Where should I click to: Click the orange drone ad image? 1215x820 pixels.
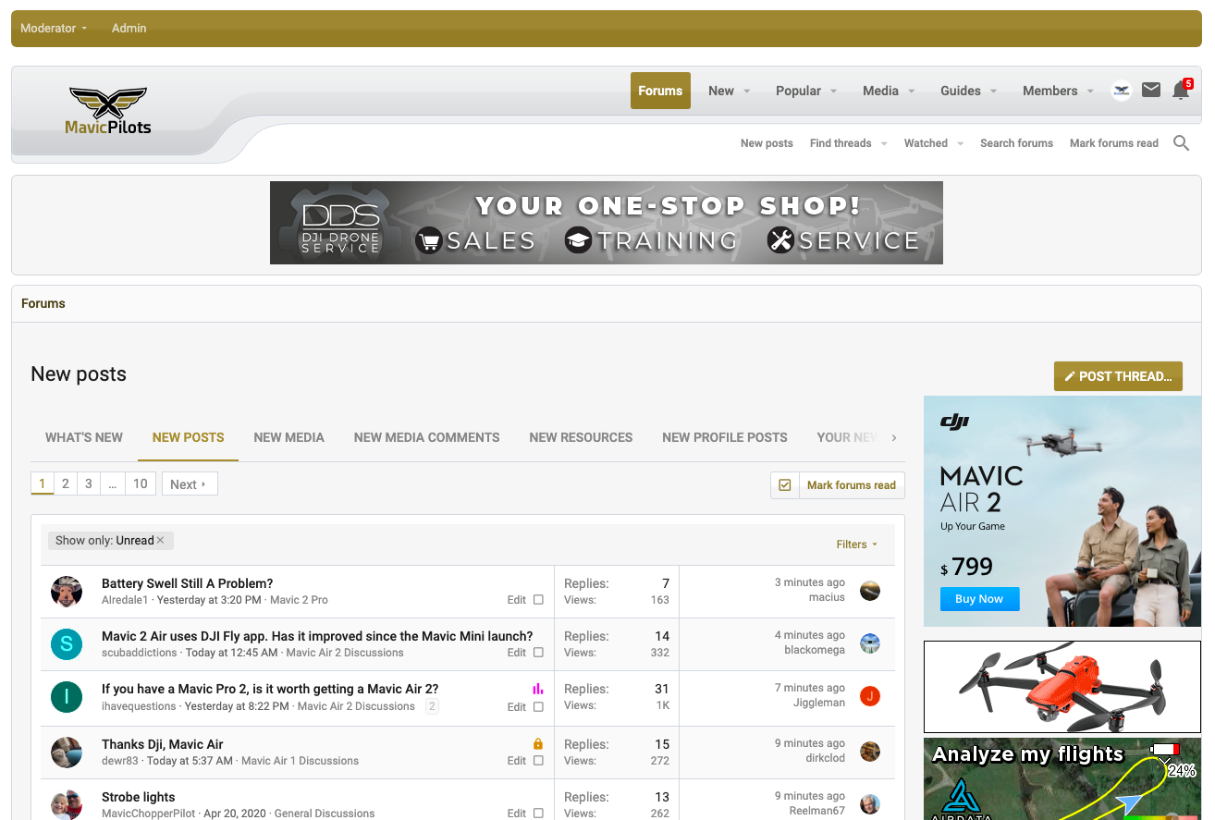1062,687
